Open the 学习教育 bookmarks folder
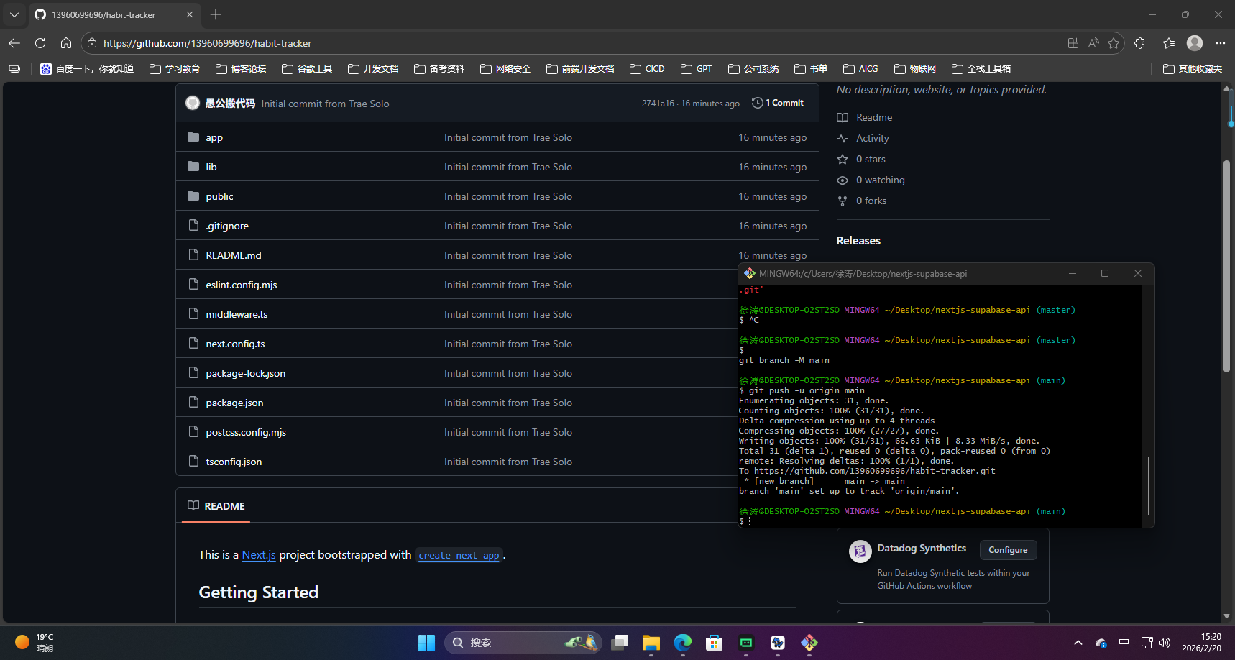The height and width of the screenshot is (660, 1235). click(175, 69)
